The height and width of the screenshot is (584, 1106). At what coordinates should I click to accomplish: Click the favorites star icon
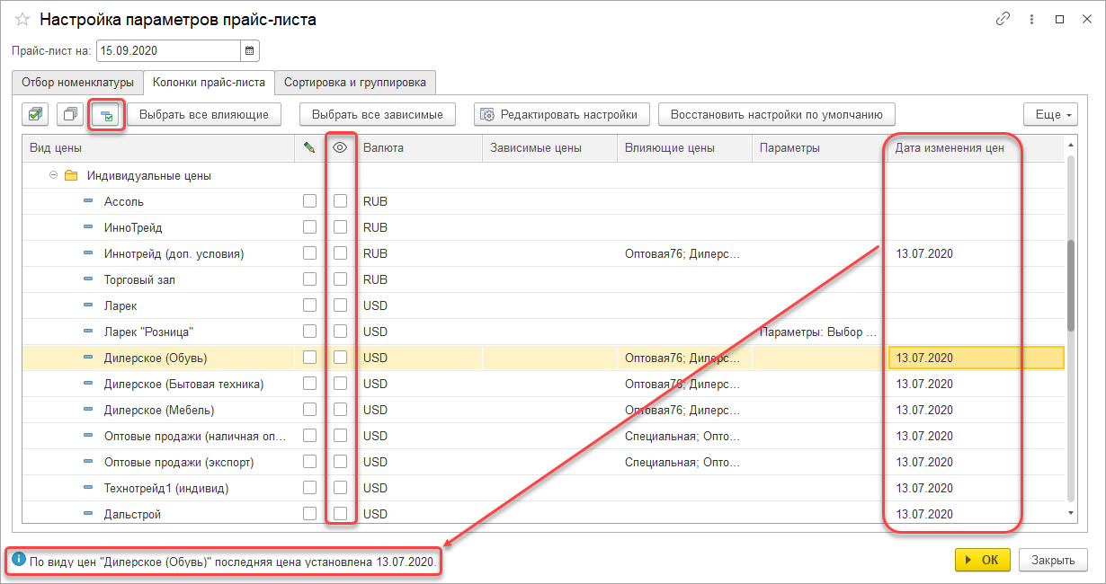point(22,20)
